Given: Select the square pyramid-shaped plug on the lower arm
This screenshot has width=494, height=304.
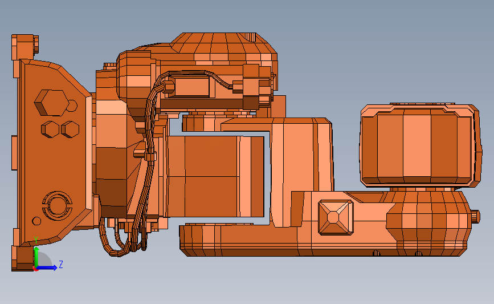Looking at the screenshot, I should click(336, 217).
